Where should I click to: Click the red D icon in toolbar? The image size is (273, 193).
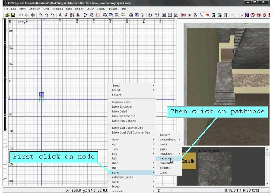coord(264,15)
